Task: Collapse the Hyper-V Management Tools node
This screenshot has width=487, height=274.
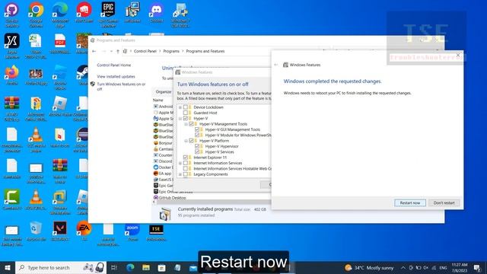Action: tap(186, 124)
